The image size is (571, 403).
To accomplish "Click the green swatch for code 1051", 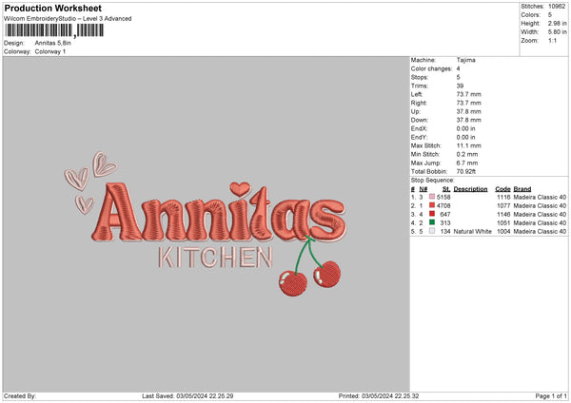I will (x=432, y=222).
